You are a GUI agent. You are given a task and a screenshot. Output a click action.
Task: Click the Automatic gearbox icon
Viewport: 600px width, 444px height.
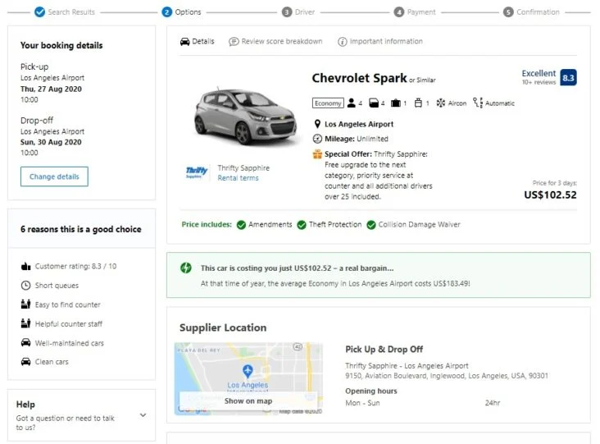[478, 103]
